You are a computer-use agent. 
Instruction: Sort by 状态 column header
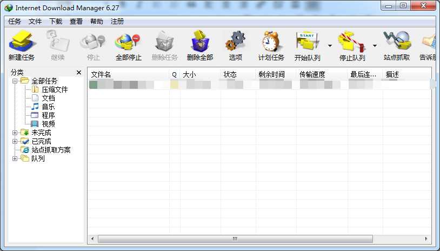[238, 74]
